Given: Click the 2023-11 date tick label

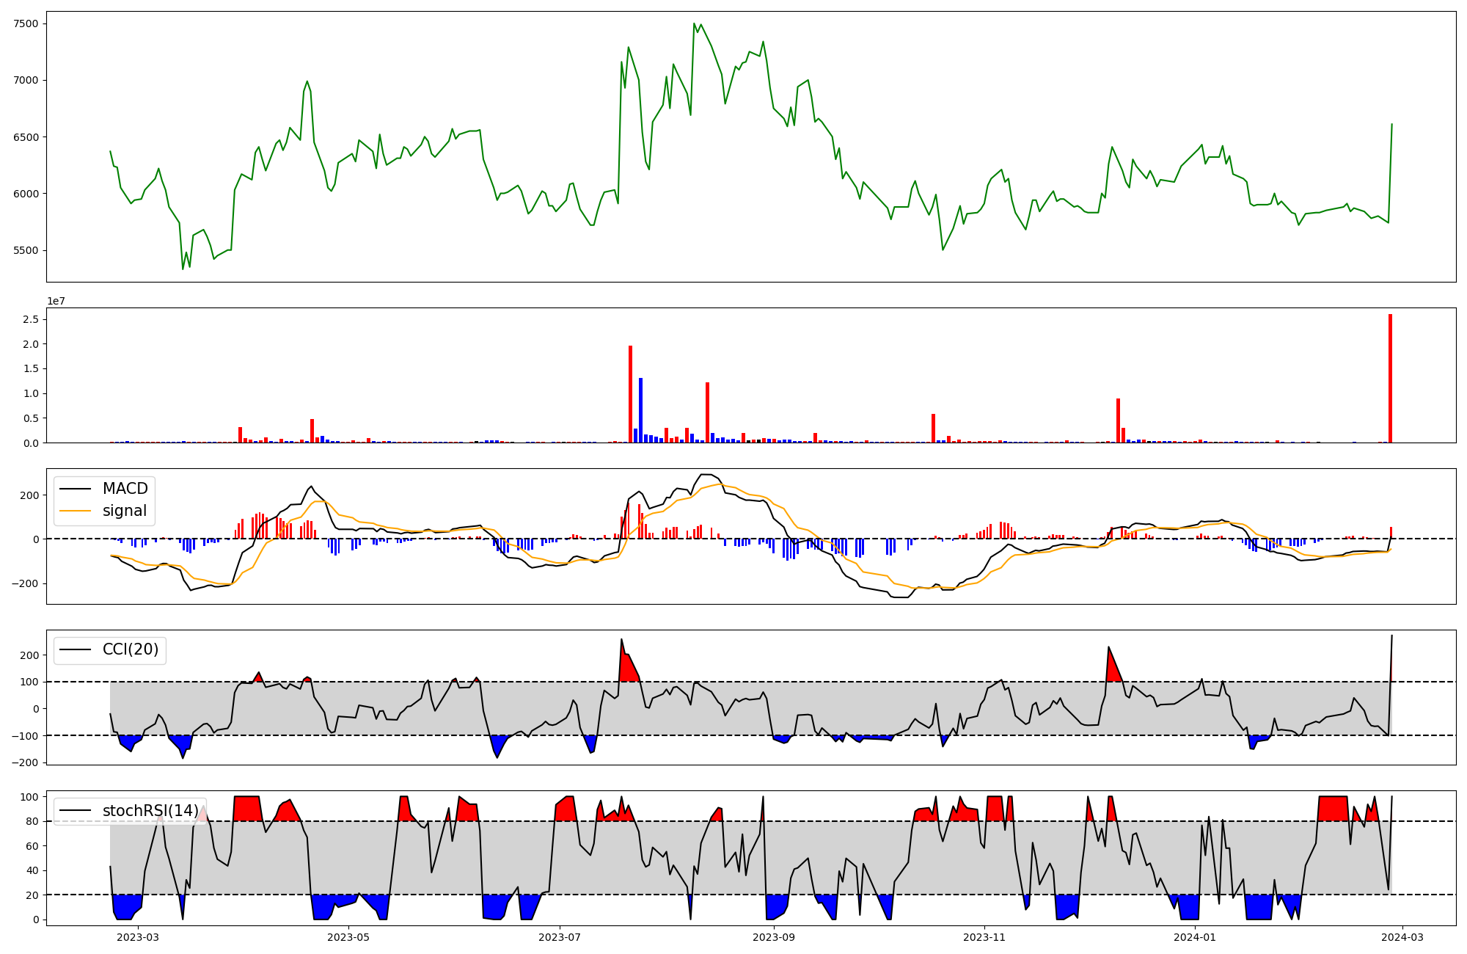Looking at the screenshot, I should pos(984,937).
